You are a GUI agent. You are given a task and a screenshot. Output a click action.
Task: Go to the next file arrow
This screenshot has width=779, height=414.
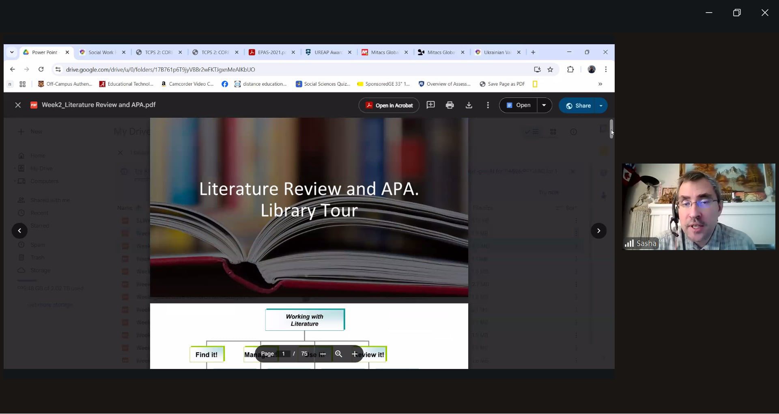(x=598, y=231)
